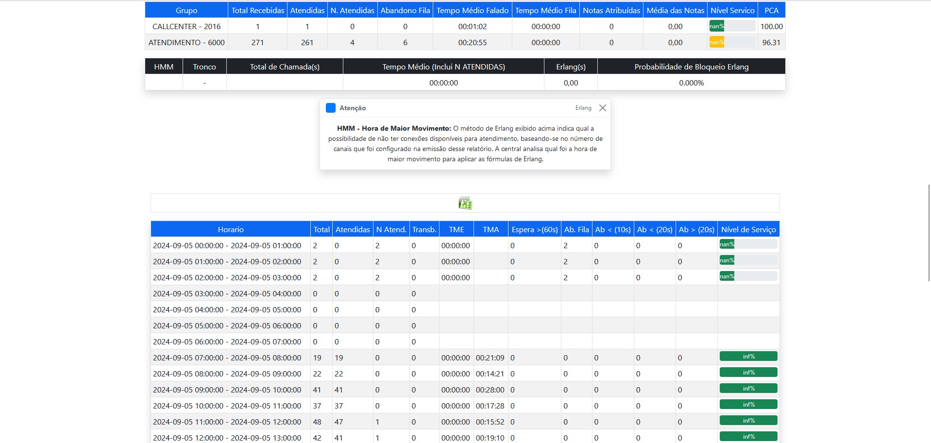Screen dimensions: 931x443
Task: Click the nan% bar in the 00:00:00 hourly row
Action: click(748, 244)
